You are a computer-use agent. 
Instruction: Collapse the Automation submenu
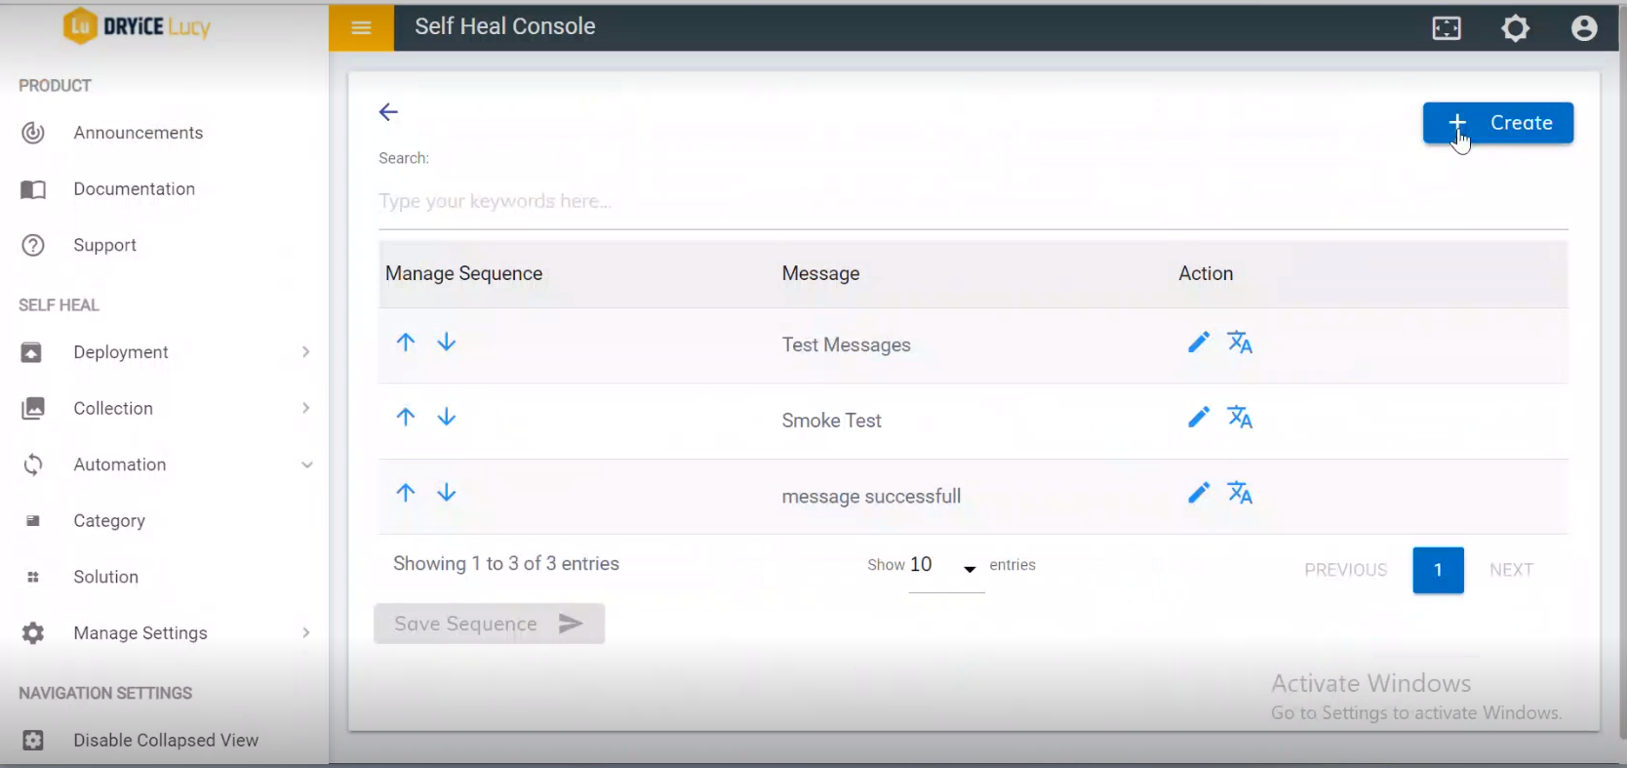pos(306,465)
